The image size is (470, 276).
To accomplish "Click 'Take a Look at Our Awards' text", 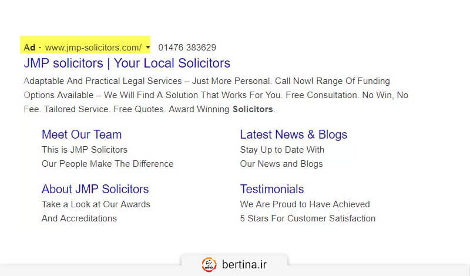I will [96, 204].
